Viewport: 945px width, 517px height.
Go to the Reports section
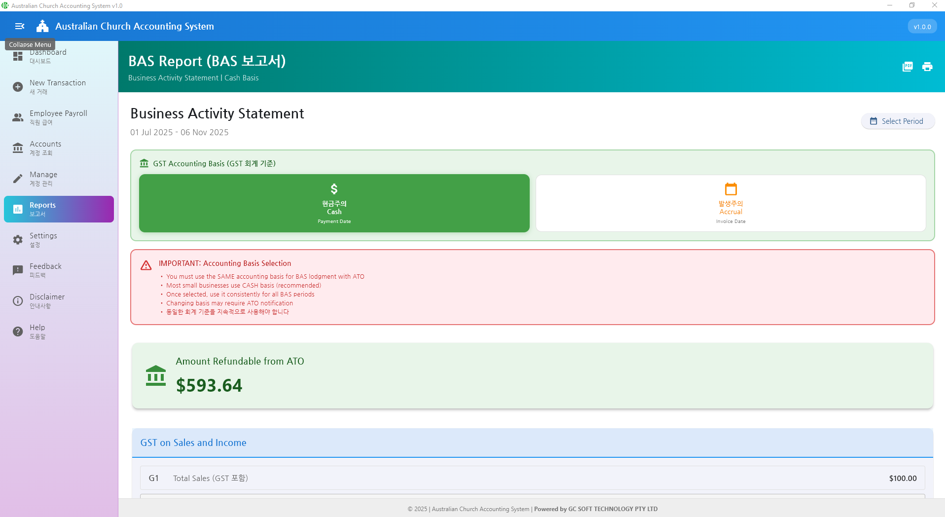point(59,209)
